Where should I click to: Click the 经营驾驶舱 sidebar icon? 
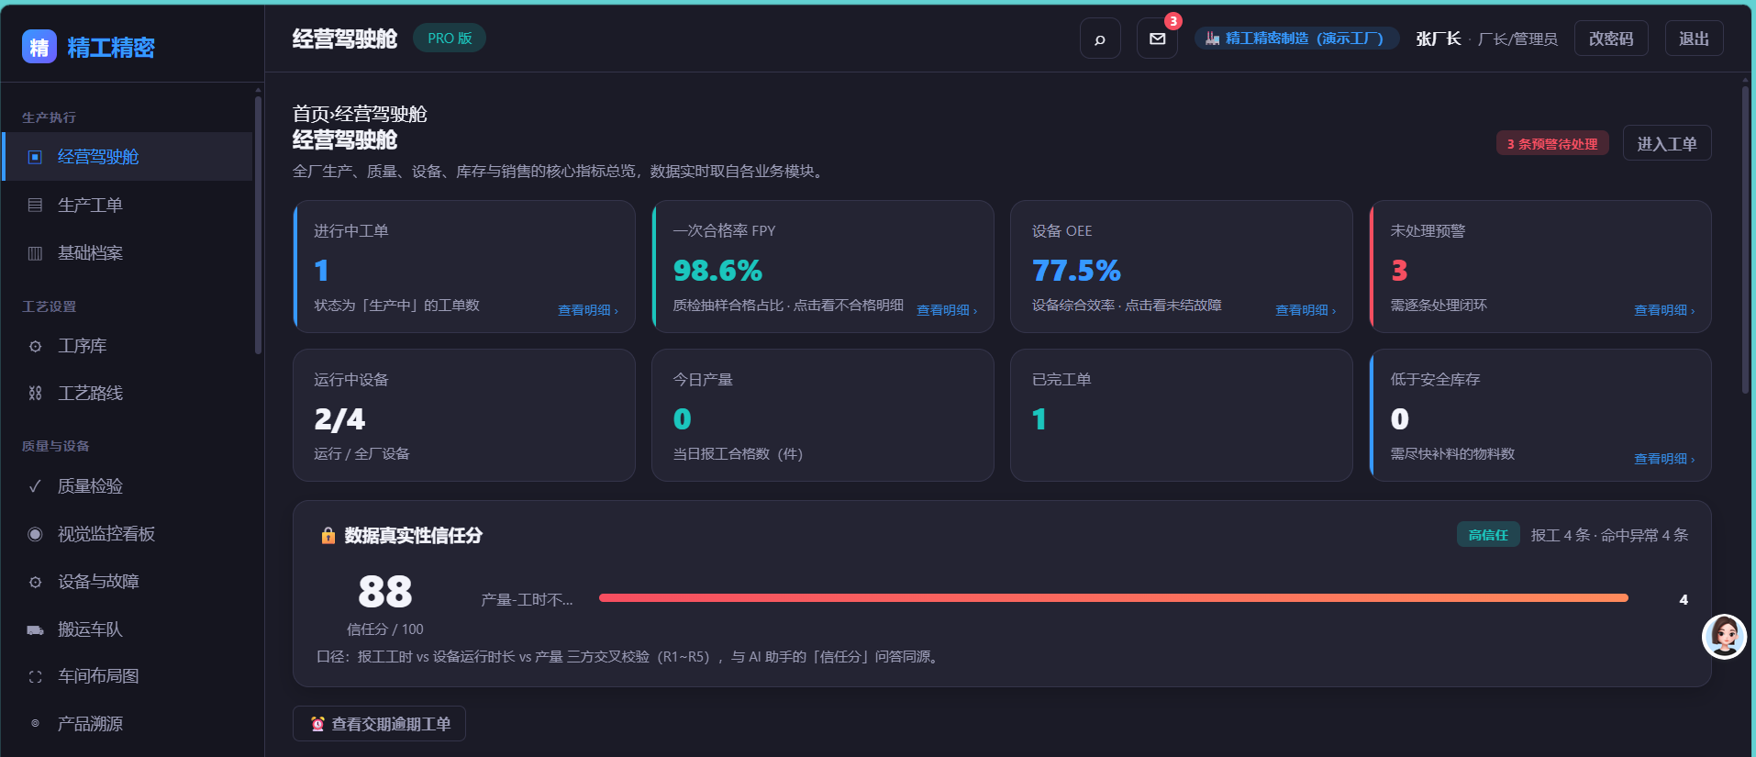[x=35, y=157]
